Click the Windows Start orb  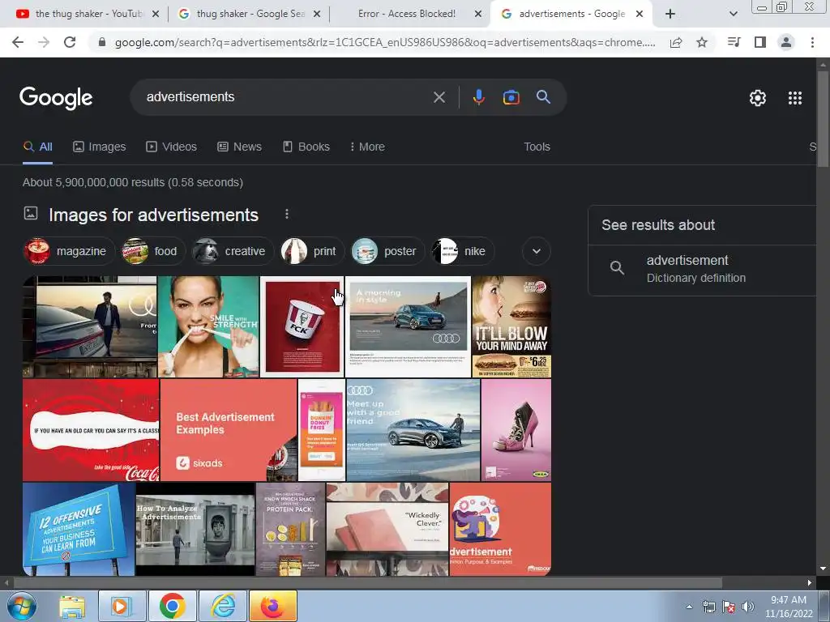[22, 606]
